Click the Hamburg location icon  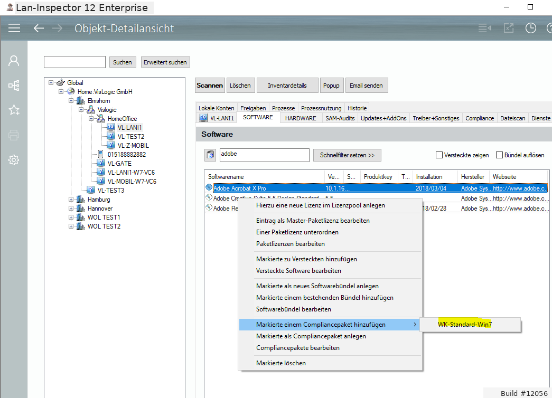click(81, 199)
